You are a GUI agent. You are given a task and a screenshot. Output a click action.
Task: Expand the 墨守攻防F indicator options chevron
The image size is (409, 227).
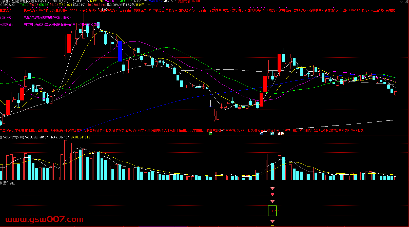click(x=1, y=183)
